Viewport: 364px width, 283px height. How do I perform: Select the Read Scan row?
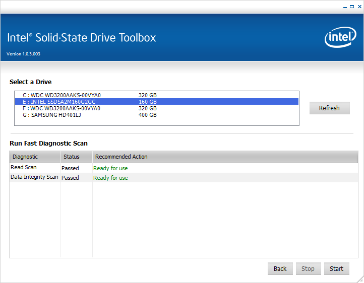[184, 168]
